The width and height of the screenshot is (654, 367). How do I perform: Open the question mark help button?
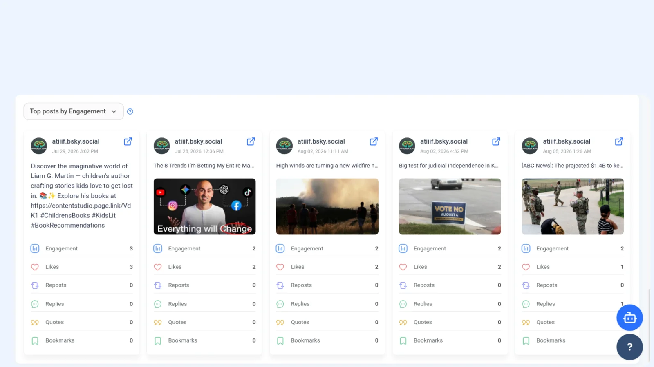629,347
